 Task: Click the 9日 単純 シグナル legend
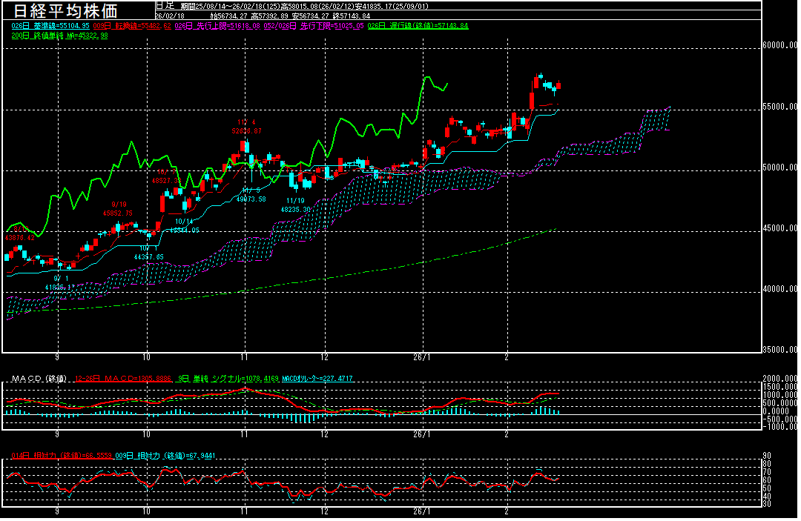point(240,379)
